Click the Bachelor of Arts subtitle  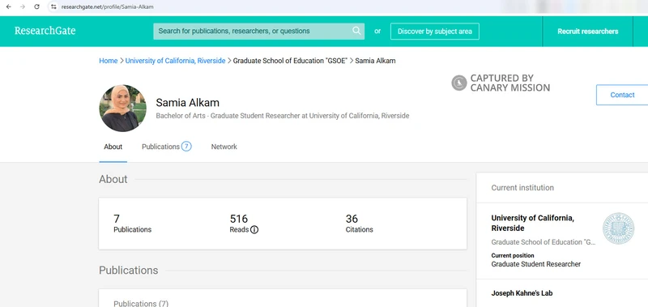282,116
